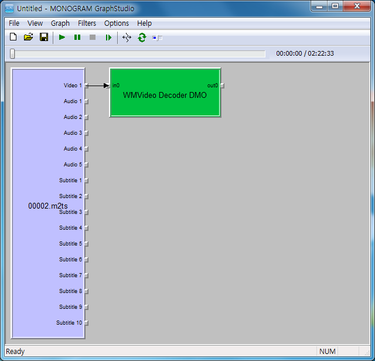Click the Audio 1 output pin

pos(86,101)
